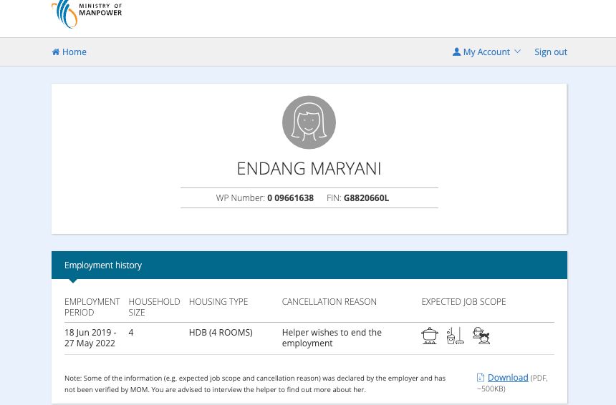Sign out of the account
Screen dimensions: 616x405
550,52
